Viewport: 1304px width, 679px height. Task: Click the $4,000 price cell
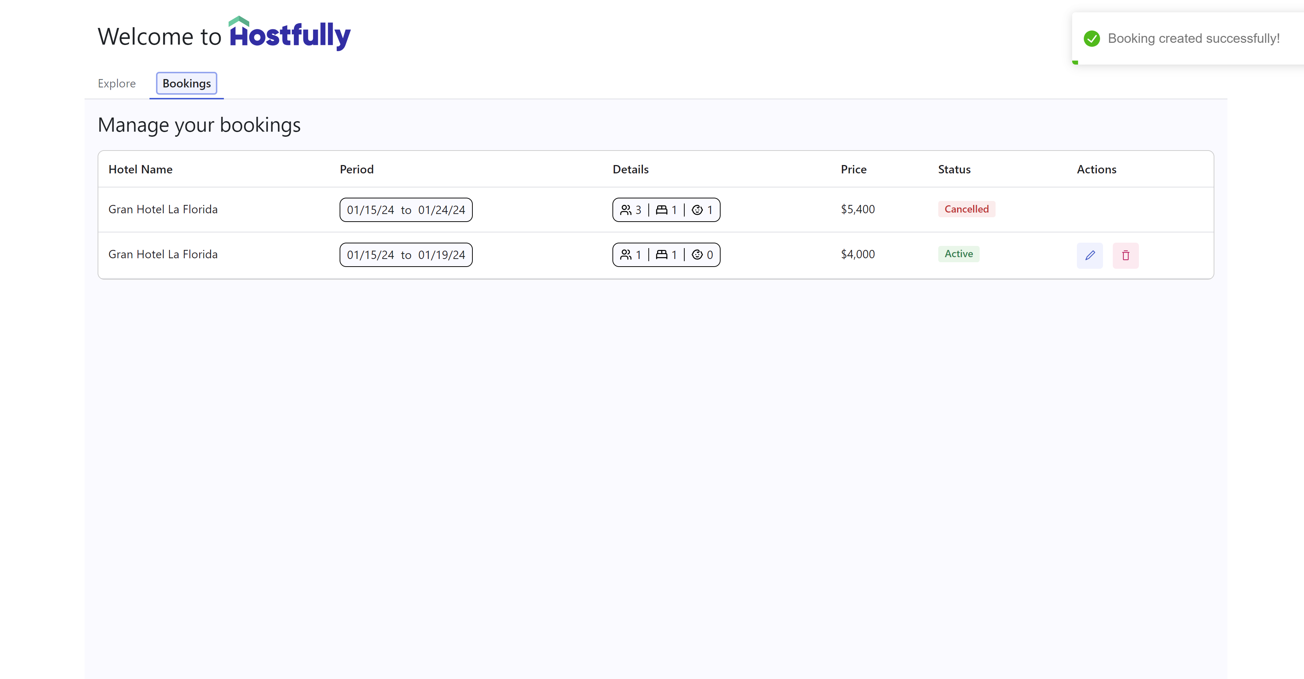pyautogui.click(x=857, y=254)
